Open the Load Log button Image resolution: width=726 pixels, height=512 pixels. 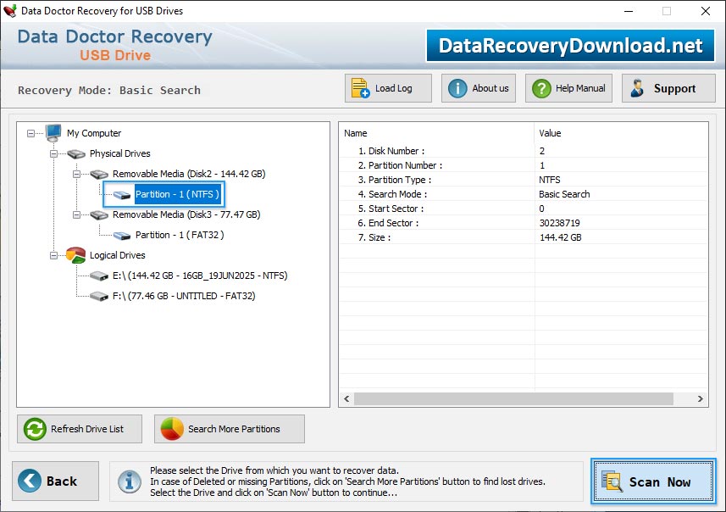click(388, 88)
